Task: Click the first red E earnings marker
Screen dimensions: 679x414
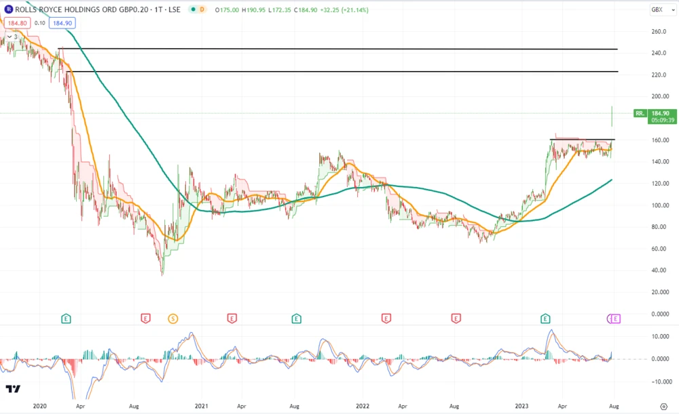Action: coord(145,318)
